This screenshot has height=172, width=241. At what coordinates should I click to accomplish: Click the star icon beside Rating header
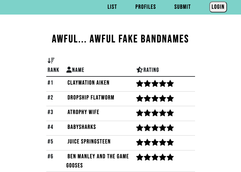pyautogui.click(x=139, y=70)
